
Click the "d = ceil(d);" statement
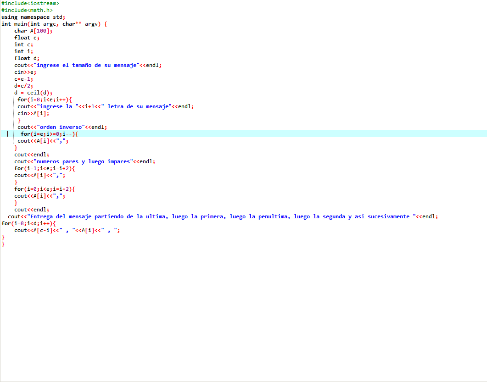coord(33,93)
